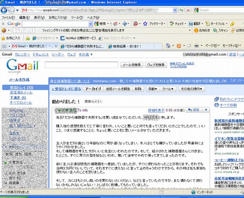This screenshot has height=198, width=244.
Task: Click 設定 settings link
Action: pyautogui.click(x=233, y=54)
